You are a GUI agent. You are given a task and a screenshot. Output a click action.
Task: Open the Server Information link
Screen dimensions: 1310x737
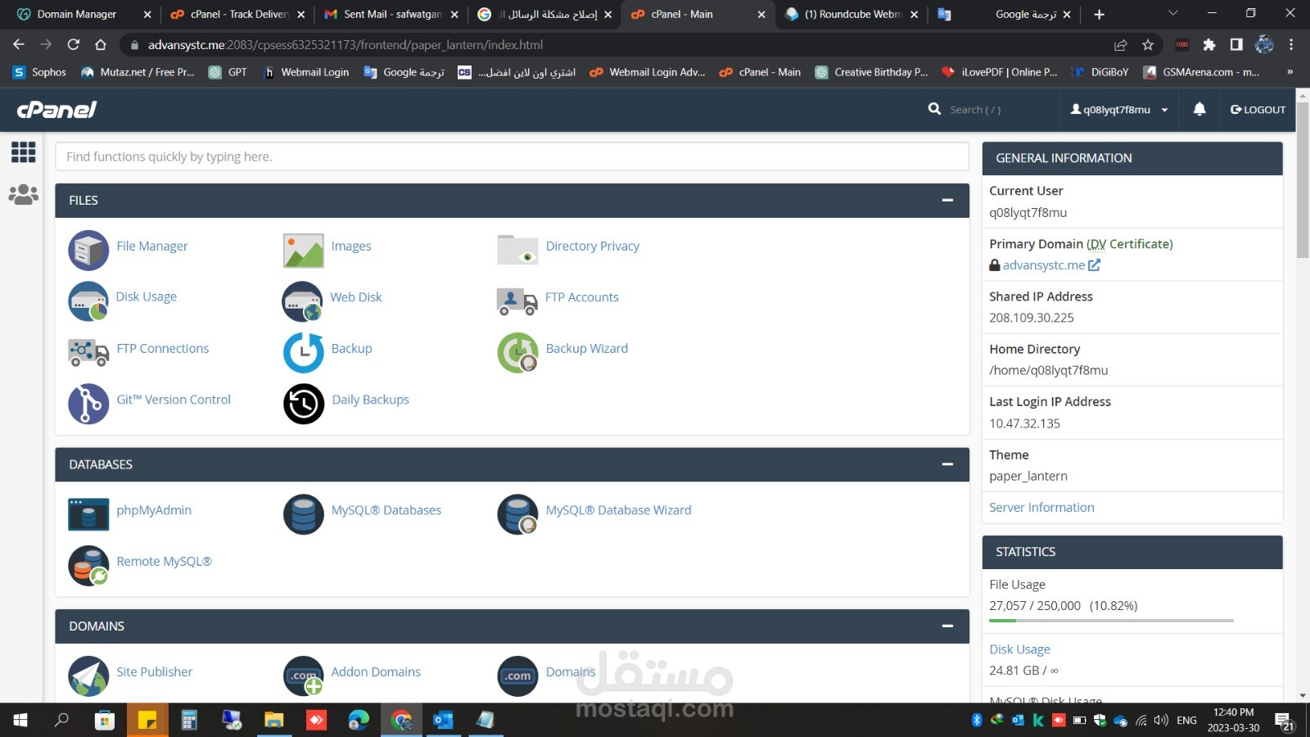(1041, 508)
